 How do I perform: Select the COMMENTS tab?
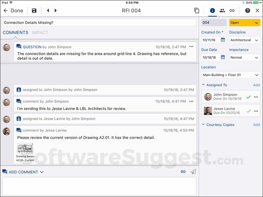16,33
